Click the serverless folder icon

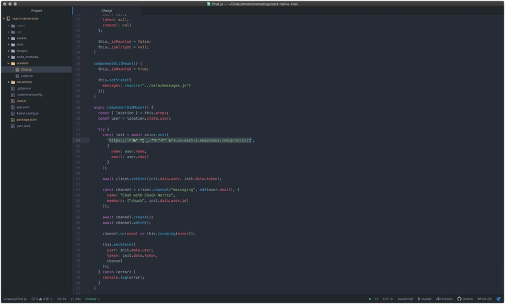[13, 83]
